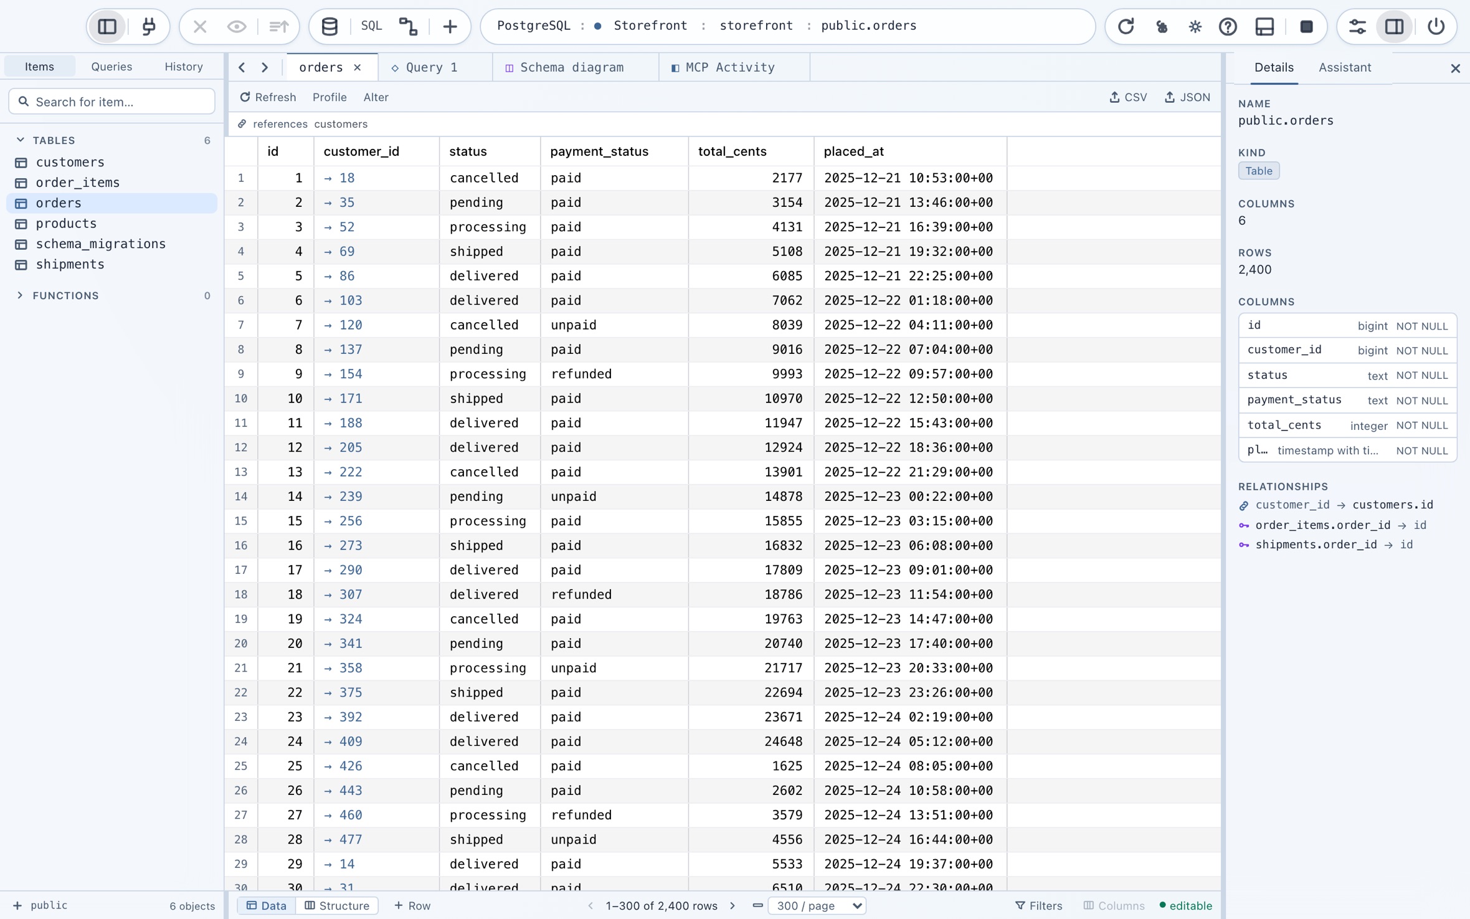Toggle the right details panel icon
The width and height of the screenshot is (1470, 919).
[1394, 26]
